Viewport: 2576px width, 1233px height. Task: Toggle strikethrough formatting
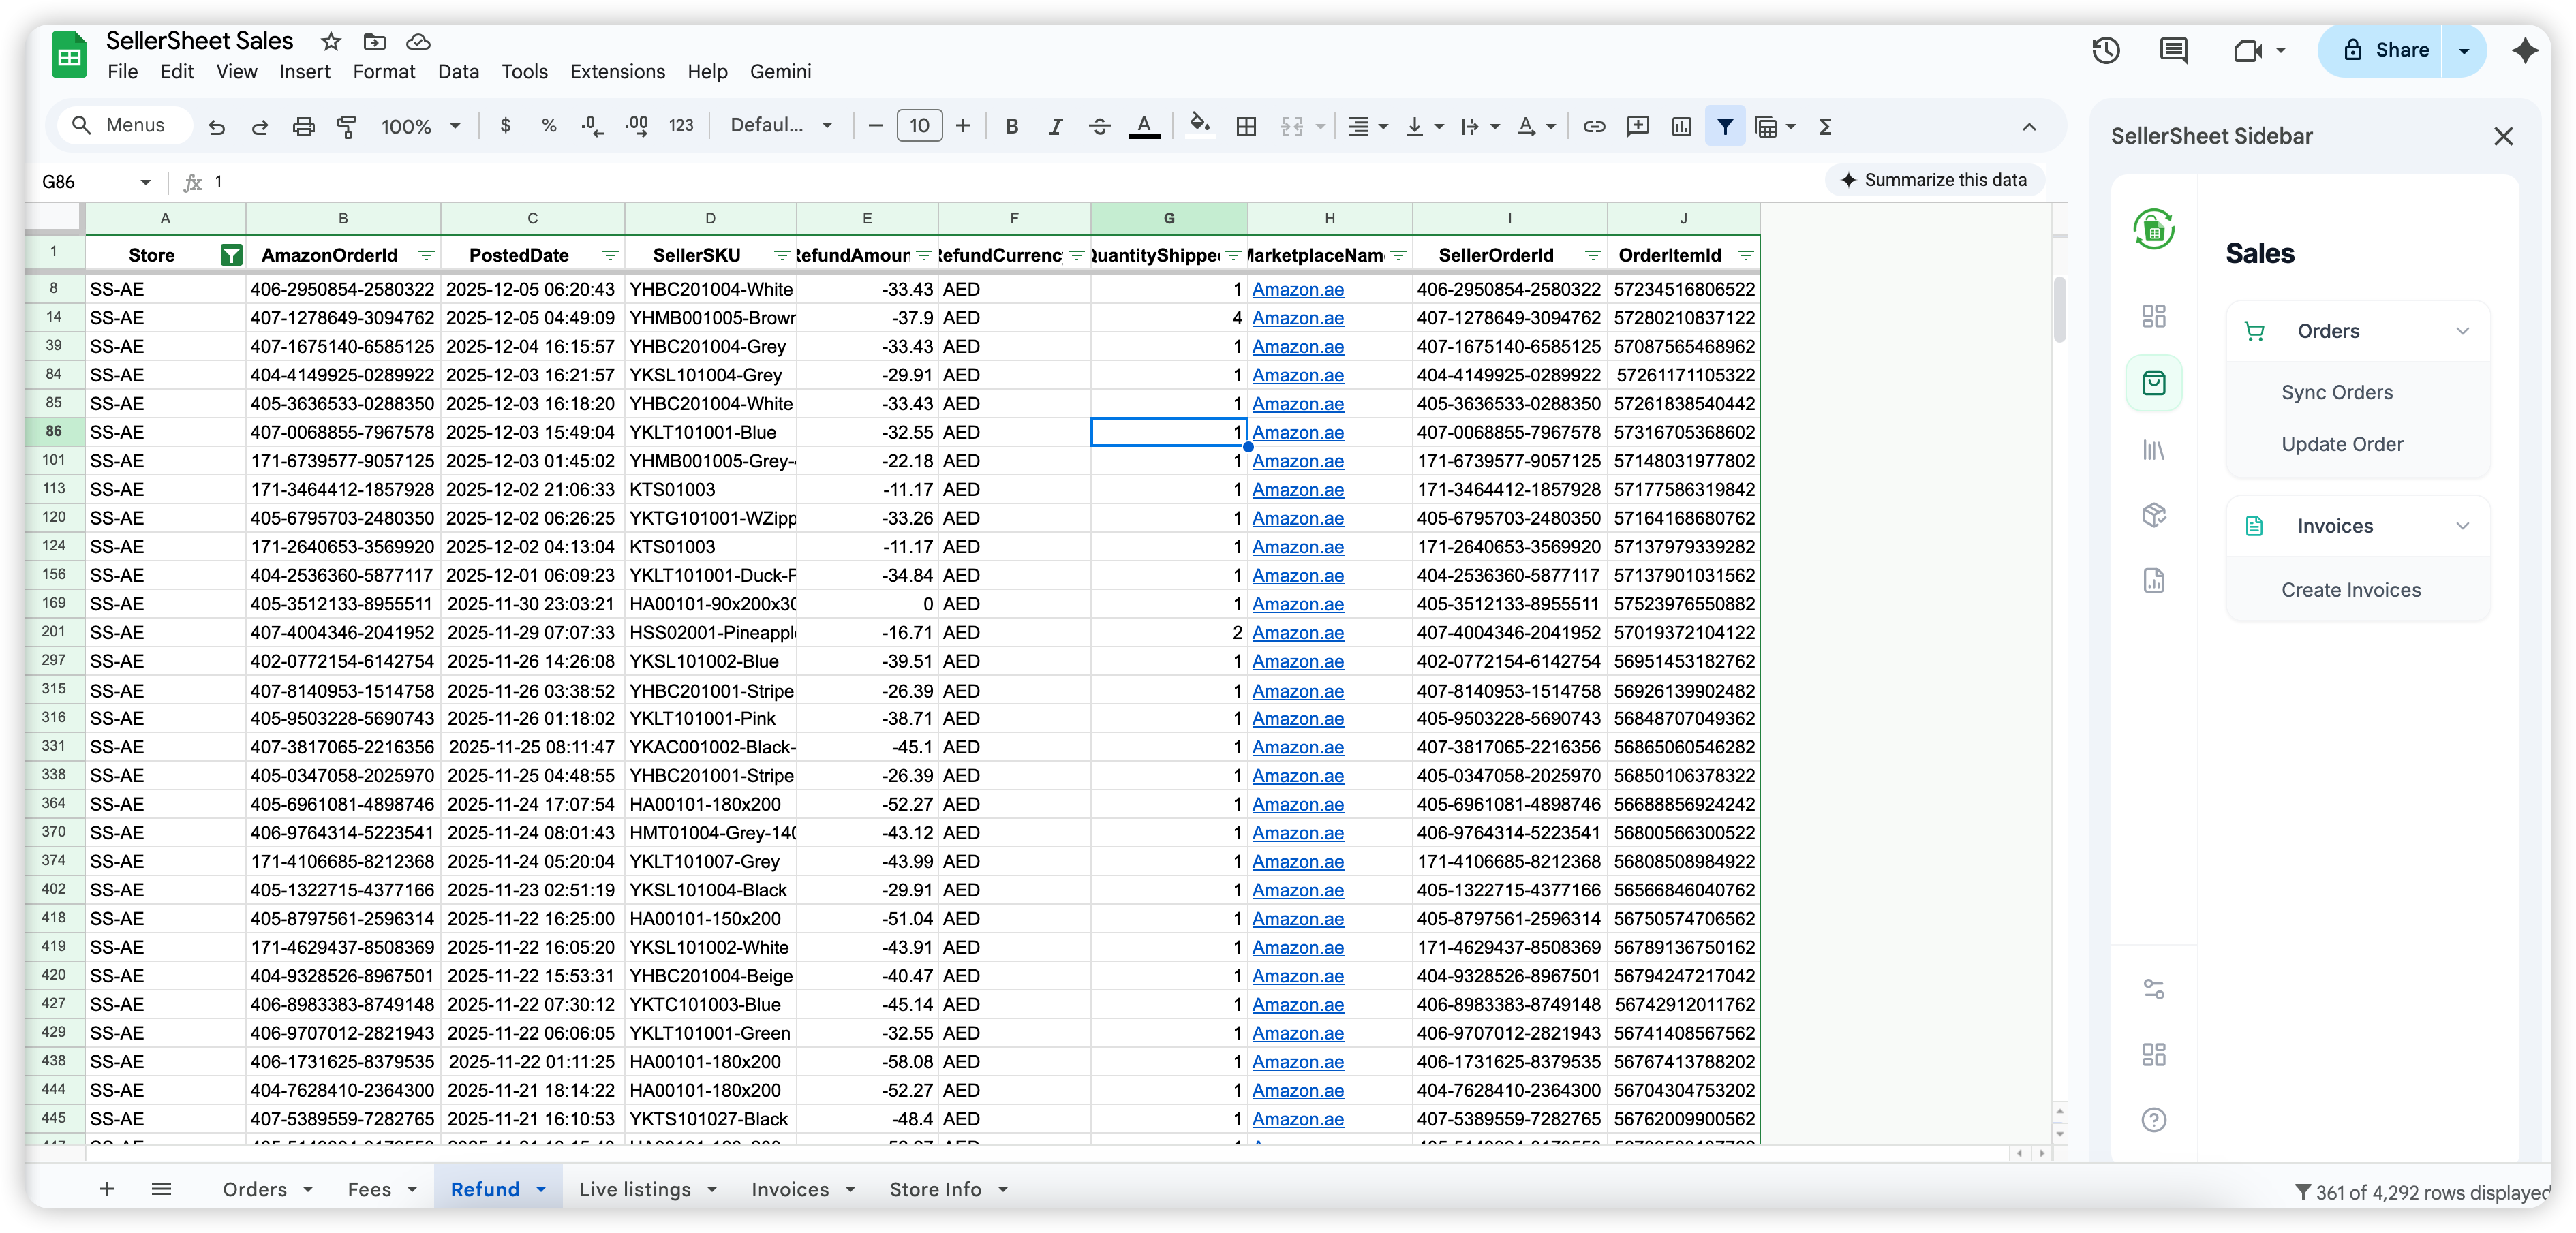(x=1099, y=126)
